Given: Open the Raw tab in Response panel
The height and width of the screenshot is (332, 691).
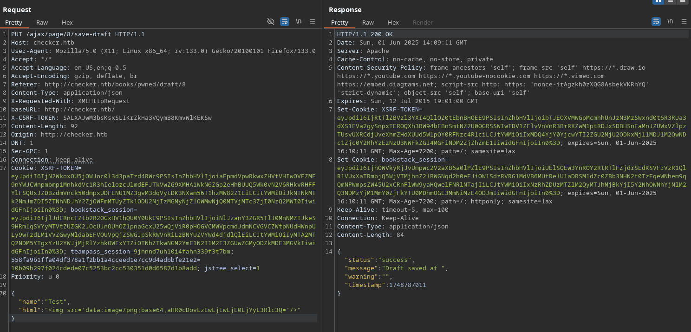Looking at the screenshot, I should [368, 22].
